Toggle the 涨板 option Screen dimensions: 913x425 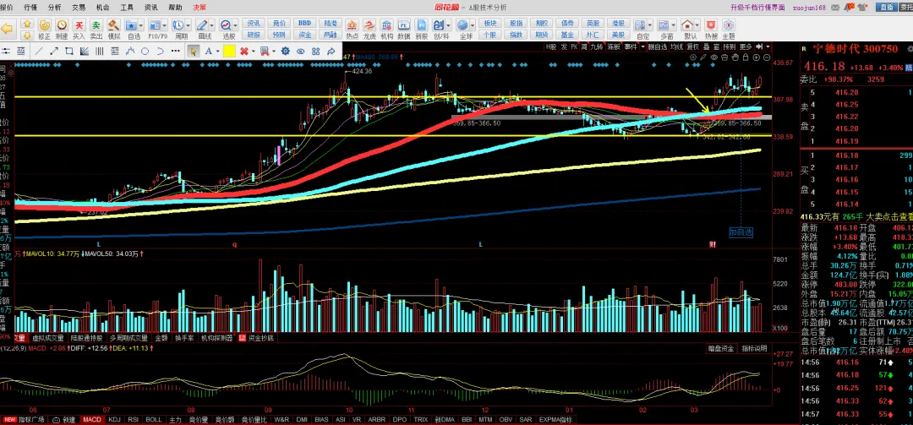[614, 46]
